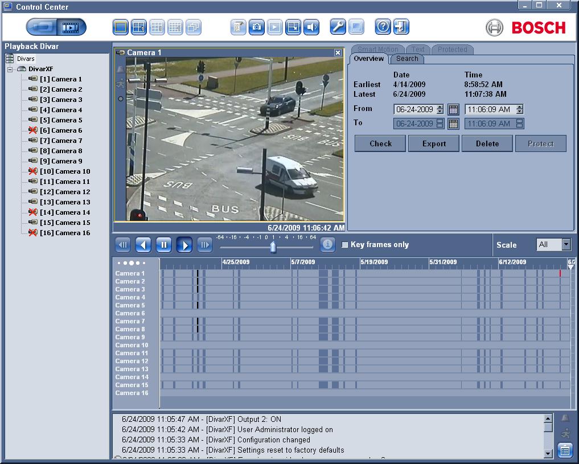Select single cameo view layout
This screenshot has width=579, height=464.
[x=120, y=27]
